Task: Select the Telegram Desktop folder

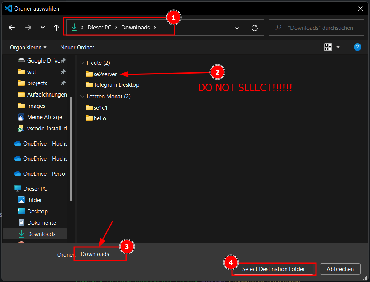Action: 113,85
